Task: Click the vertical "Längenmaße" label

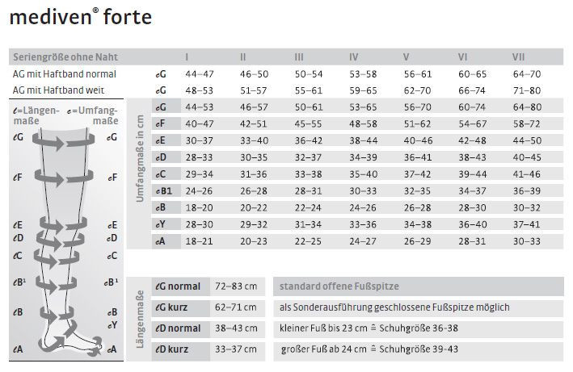Action: (x=140, y=319)
